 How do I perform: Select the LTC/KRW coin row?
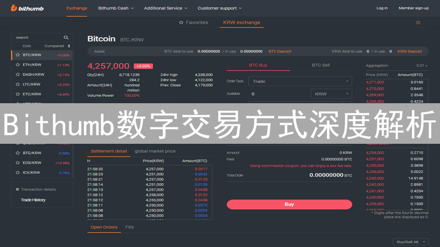[42, 84]
